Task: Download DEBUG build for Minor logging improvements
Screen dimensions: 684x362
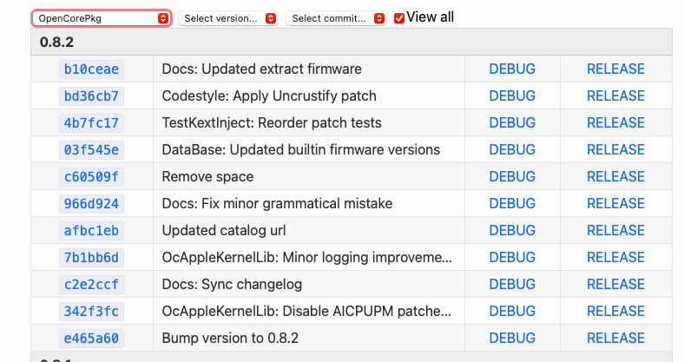Action: (x=512, y=258)
